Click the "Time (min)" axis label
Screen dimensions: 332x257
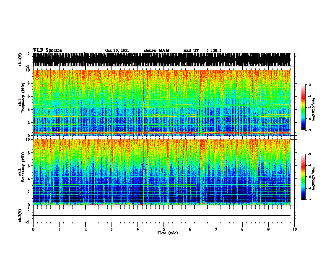[168, 233]
